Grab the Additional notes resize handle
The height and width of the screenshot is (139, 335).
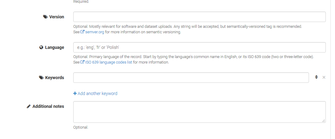[x=323, y=121]
